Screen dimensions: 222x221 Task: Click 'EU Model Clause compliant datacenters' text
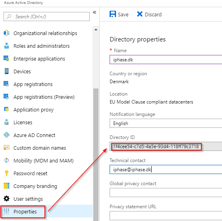click(151, 102)
